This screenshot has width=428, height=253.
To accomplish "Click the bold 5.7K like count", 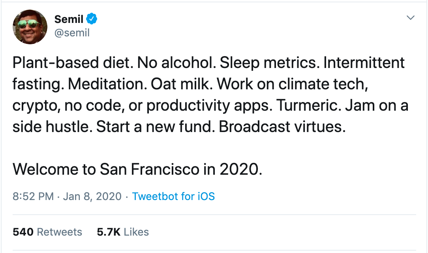I will (109, 232).
